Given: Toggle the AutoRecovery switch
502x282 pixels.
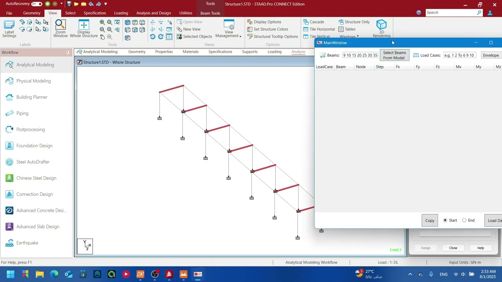Looking at the screenshot, I should [36, 4].
